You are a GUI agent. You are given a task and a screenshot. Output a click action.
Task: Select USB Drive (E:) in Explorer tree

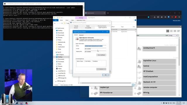pos(62,76)
